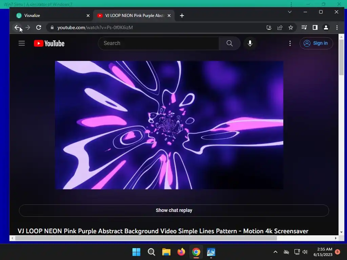347x260 pixels.
Task: Go back to previous page in Chrome
Action: pos(17,27)
